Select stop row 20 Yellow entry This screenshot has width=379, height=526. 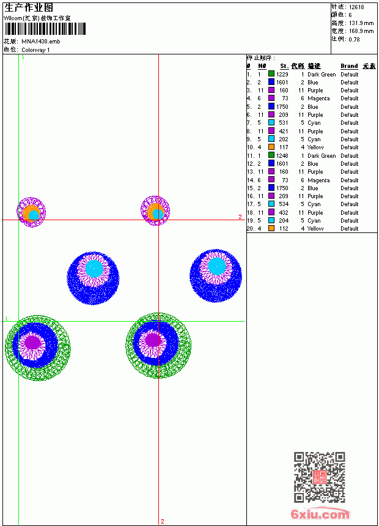(x=312, y=229)
